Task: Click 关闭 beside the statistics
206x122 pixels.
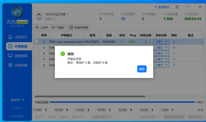Action: (x=200, y=110)
